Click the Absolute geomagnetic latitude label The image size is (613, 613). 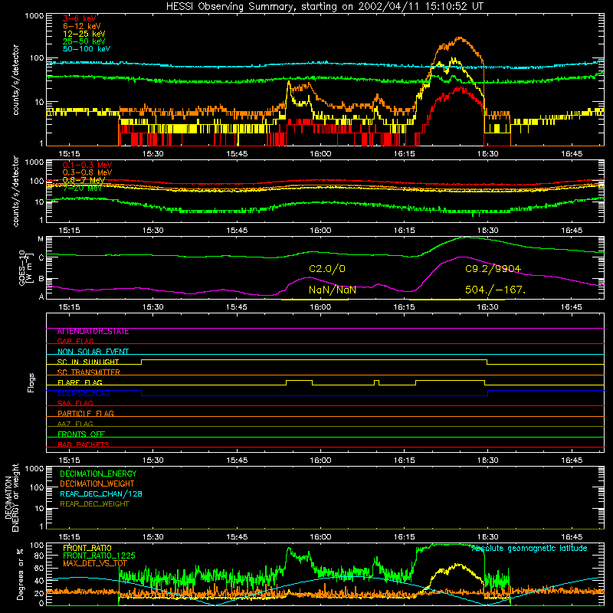[529, 549]
